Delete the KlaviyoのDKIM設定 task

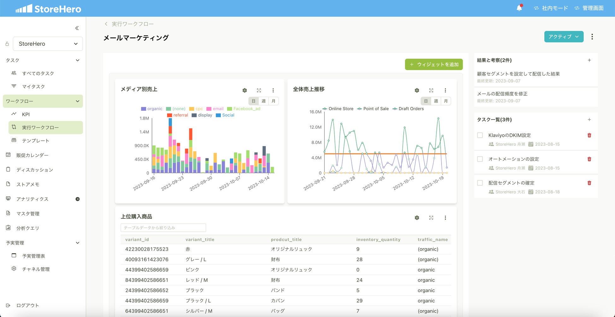click(x=589, y=135)
